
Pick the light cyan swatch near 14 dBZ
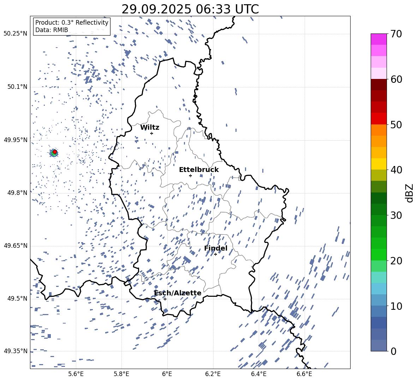coord(378,288)
